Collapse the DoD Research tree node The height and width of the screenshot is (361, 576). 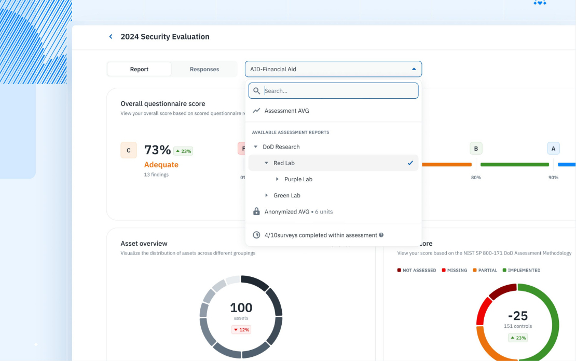(256, 146)
